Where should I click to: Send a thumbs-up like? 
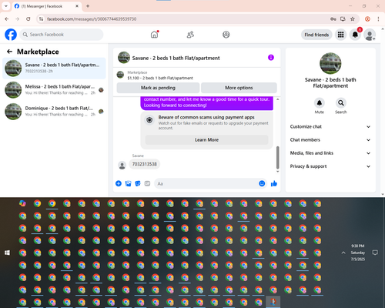point(274,183)
